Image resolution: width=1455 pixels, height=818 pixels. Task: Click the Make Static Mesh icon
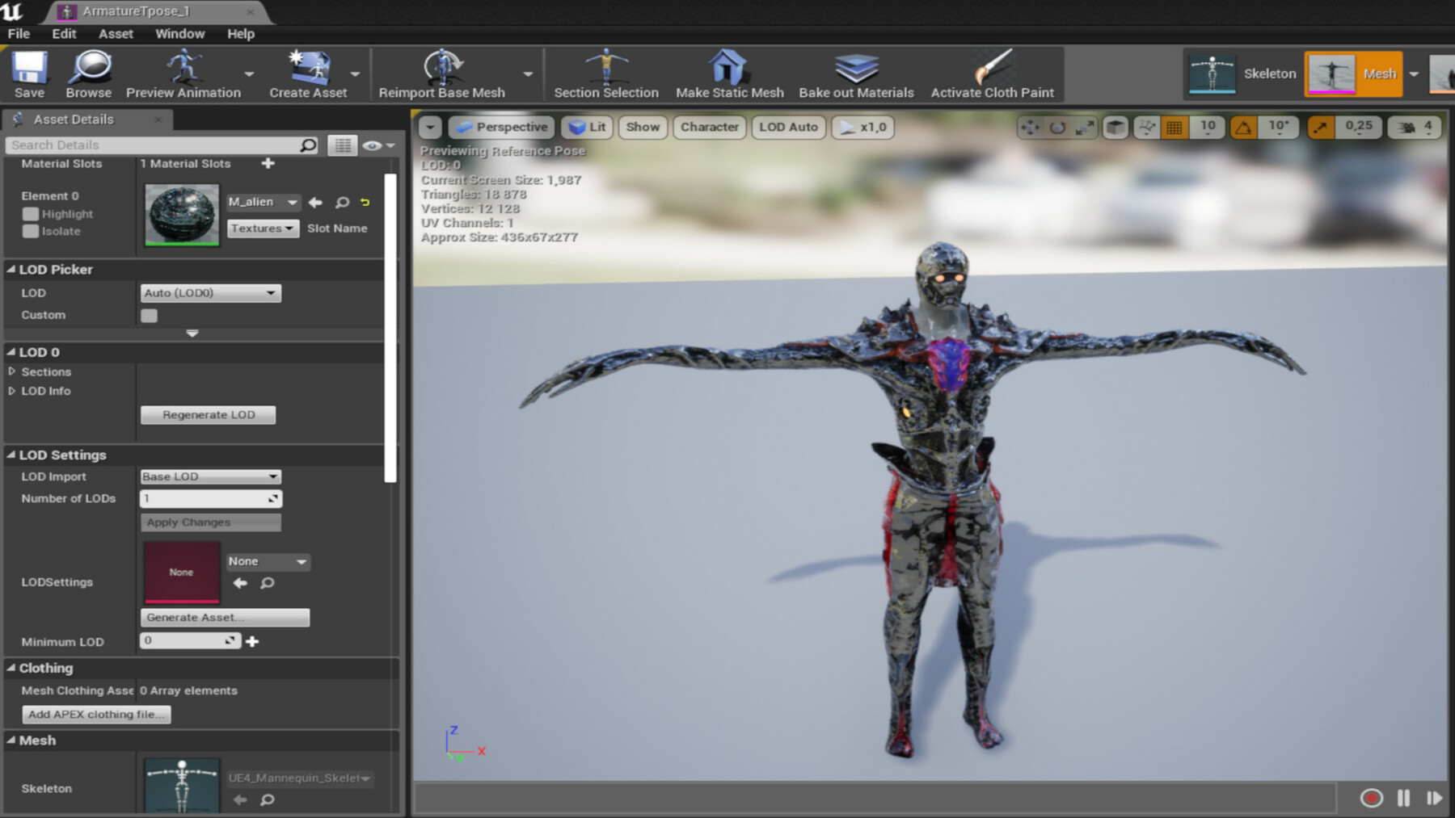pyautogui.click(x=727, y=71)
